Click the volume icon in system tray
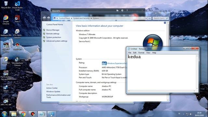Viewport: 208px width, 117px height. point(191,114)
